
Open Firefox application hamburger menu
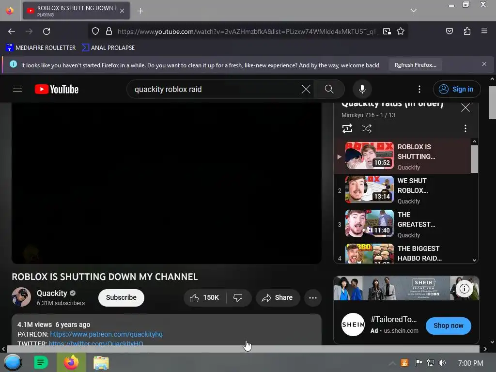(x=484, y=31)
